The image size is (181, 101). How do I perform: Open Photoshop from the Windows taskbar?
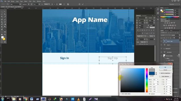[43, 99]
